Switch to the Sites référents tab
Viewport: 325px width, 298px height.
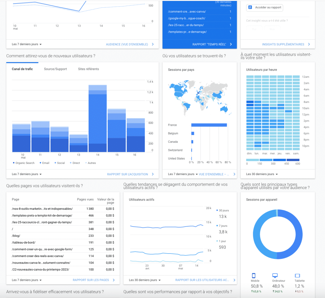(89, 69)
